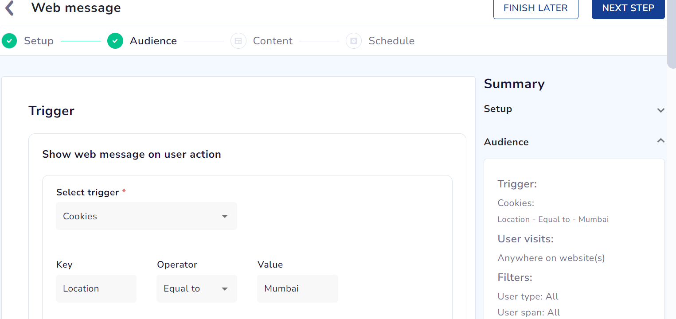Open the Operator dropdown

[x=196, y=289]
